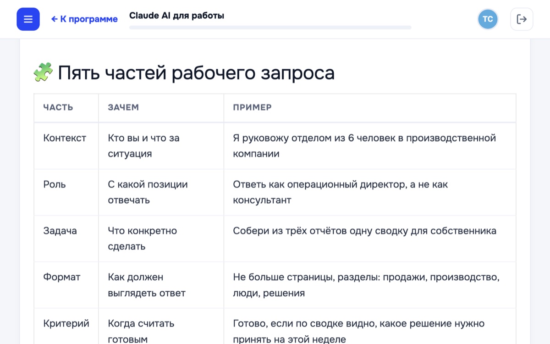Click the «Когда считать готовым» cell
This screenshot has width=550, height=344.
point(161,326)
